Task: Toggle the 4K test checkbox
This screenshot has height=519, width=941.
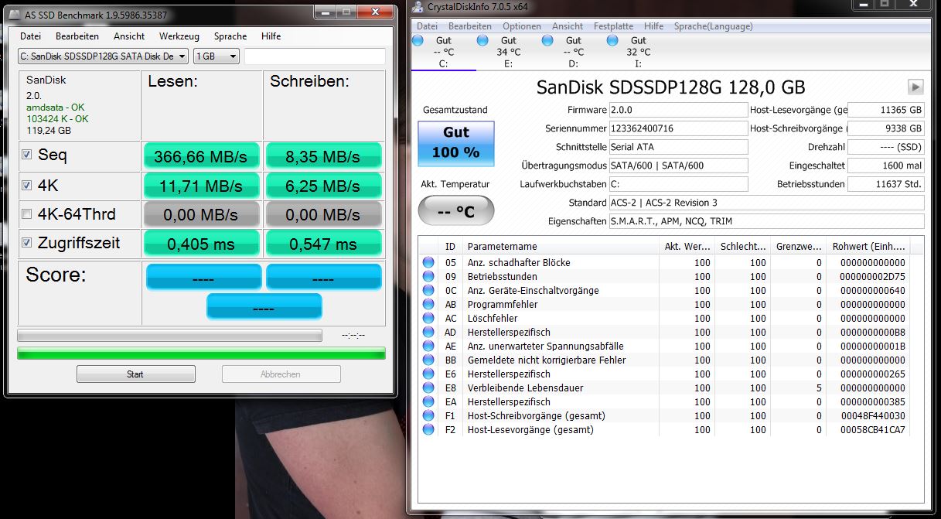Action: pyautogui.click(x=27, y=185)
